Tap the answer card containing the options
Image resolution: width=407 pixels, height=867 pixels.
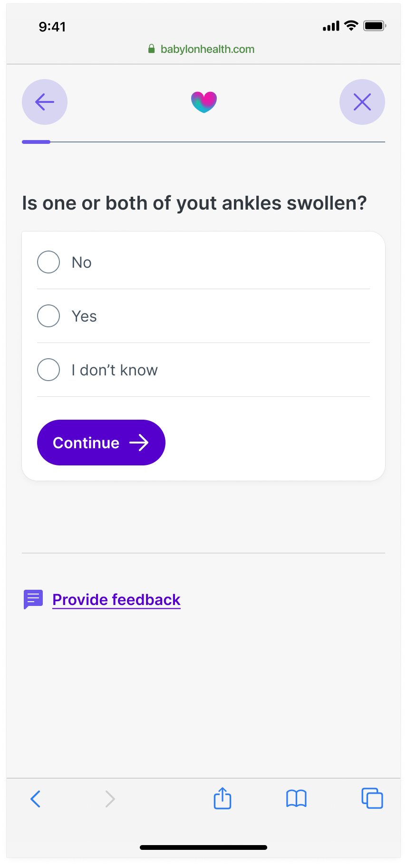[x=203, y=355]
